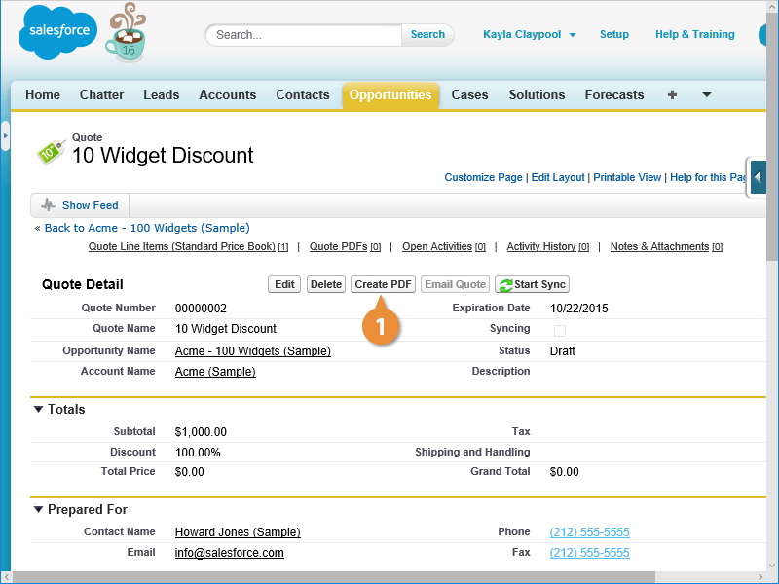The width and height of the screenshot is (779, 584).
Task: Click the plus icon for all tabs
Action: click(672, 94)
